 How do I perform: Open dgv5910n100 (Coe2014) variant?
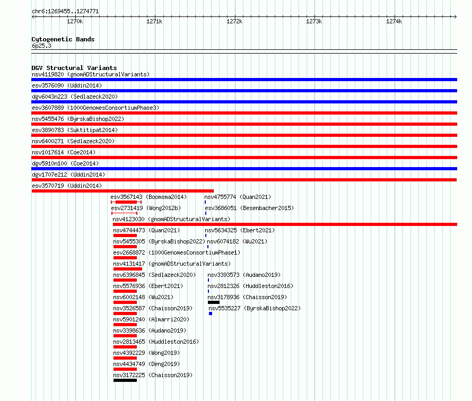[65, 163]
